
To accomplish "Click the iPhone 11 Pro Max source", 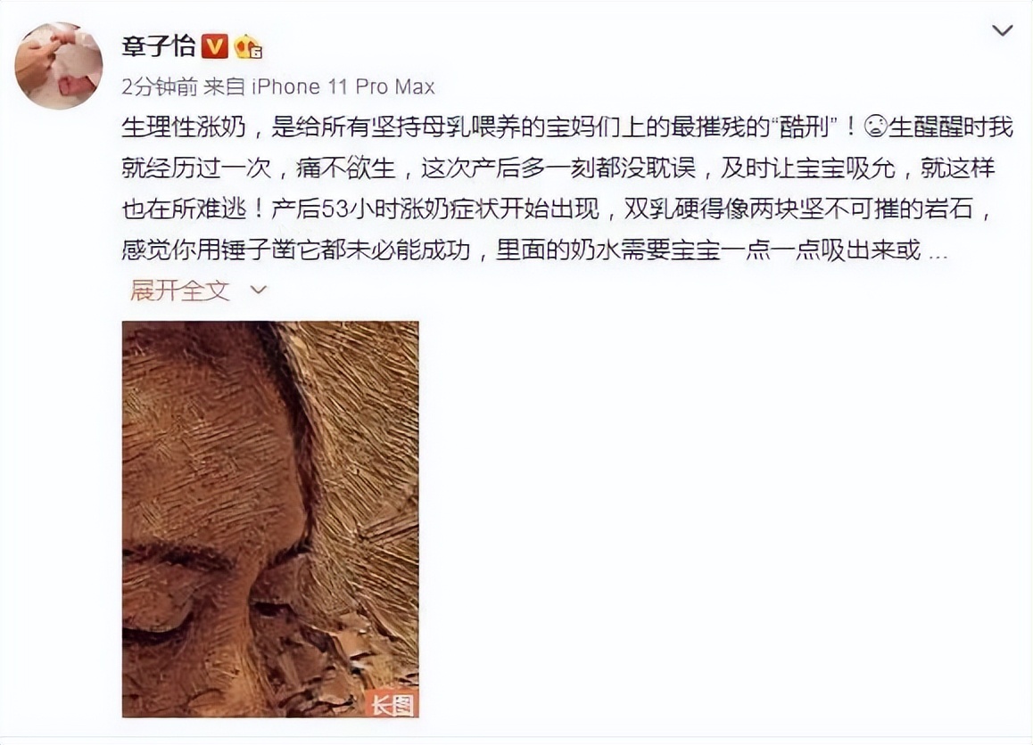I will click(x=344, y=86).
